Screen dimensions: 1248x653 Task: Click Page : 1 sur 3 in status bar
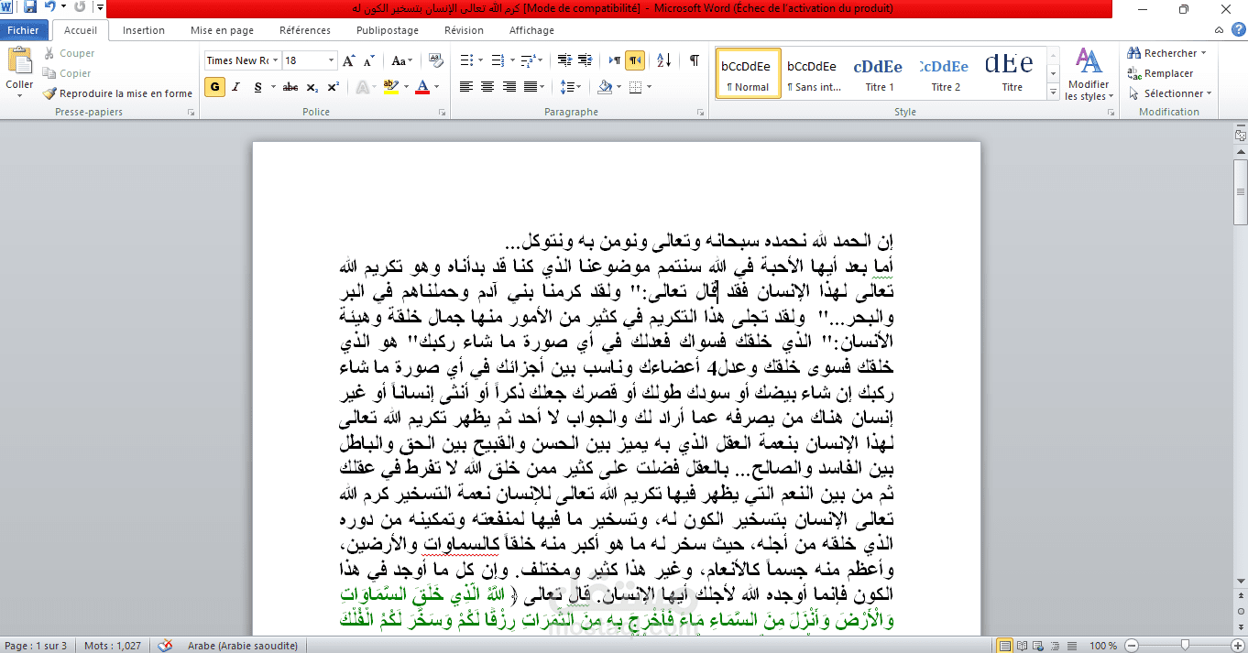37,646
